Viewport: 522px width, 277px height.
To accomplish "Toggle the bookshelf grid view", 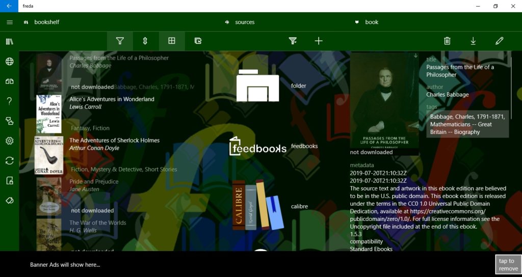I will tap(172, 41).
